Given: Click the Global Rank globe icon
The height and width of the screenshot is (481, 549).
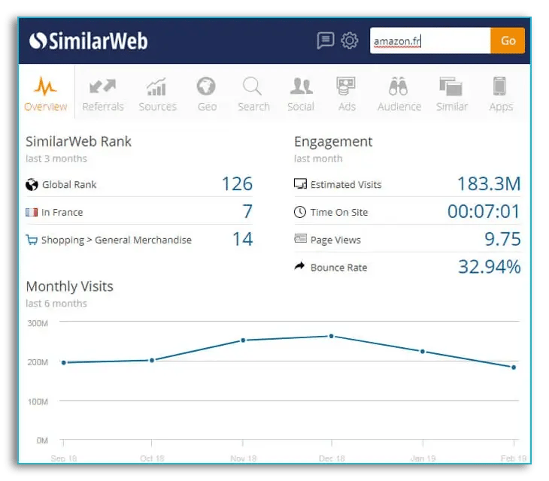Looking at the screenshot, I should 32,184.
